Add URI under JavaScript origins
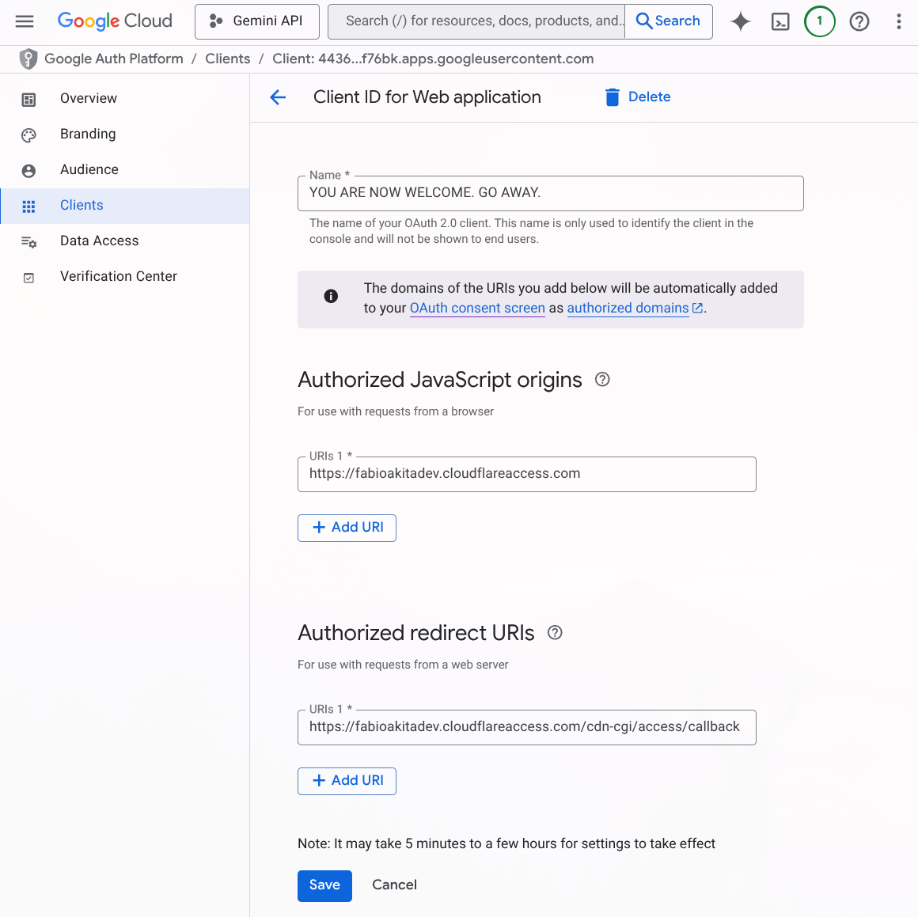This screenshot has height=917, width=918. click(347, 528)
